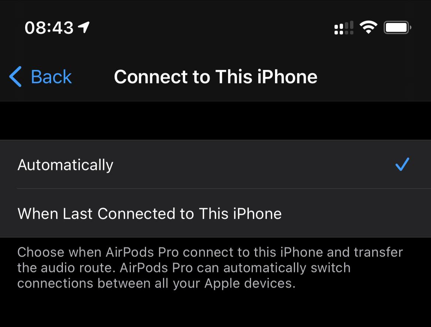This screenshot has height=327, width=431.
Task: Tap the blue checkmark beside Automatically
Action: (402, 164)
